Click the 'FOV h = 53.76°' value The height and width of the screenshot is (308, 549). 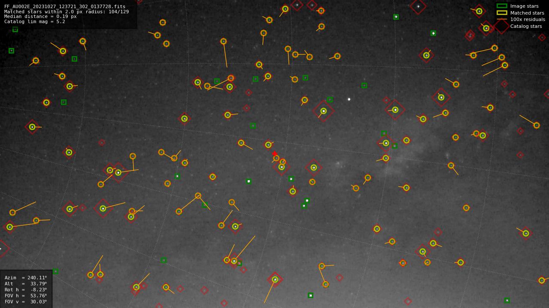click(26, 296)
